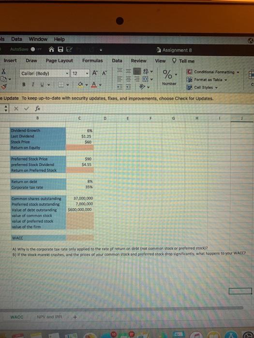Align text left
The image size is (254, 338).
click(x=120, y=79)
